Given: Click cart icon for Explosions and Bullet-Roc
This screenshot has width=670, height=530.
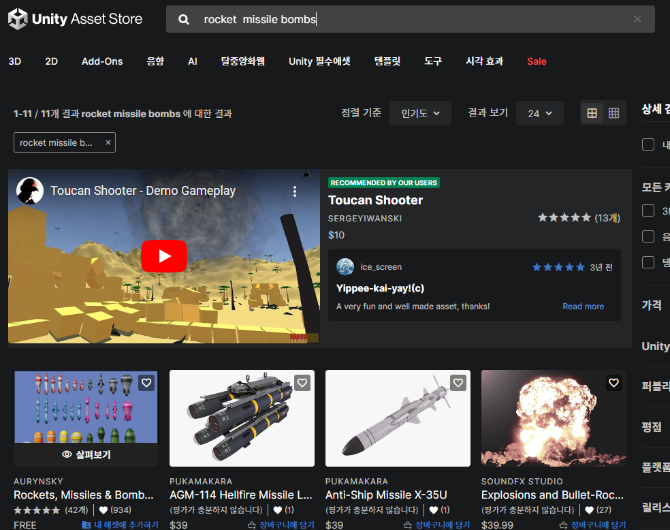Looking at the screenshot, I should coord(563,525).
